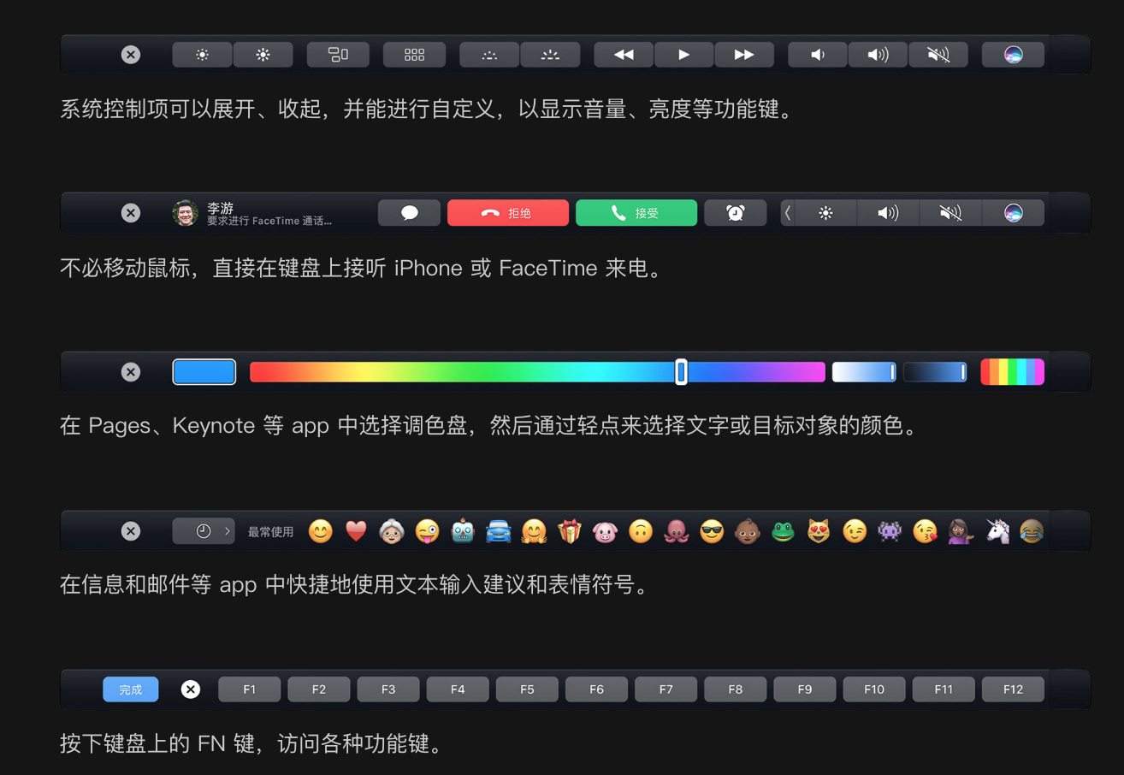
Task: Reply with message to the FaceTime call
Action: 410,213
